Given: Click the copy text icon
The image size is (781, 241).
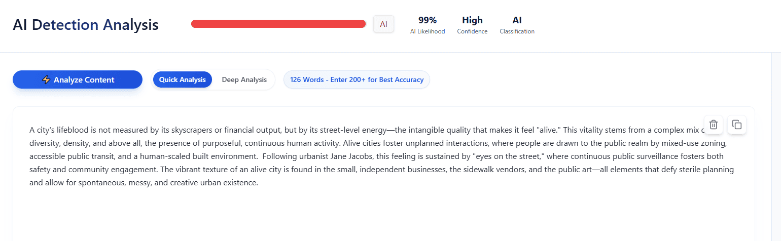Looking at the screenshot, I should click(737, 125).
